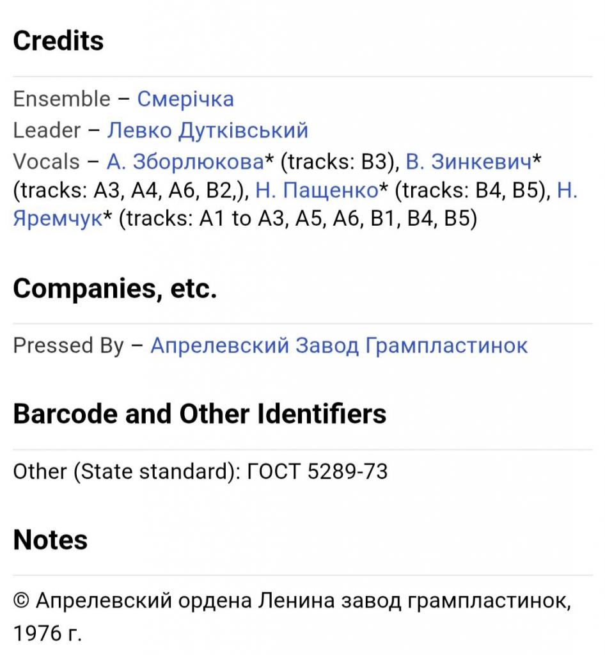
Task: Click the Barcode and Other Identifiers heading
Action: [200, 414]
